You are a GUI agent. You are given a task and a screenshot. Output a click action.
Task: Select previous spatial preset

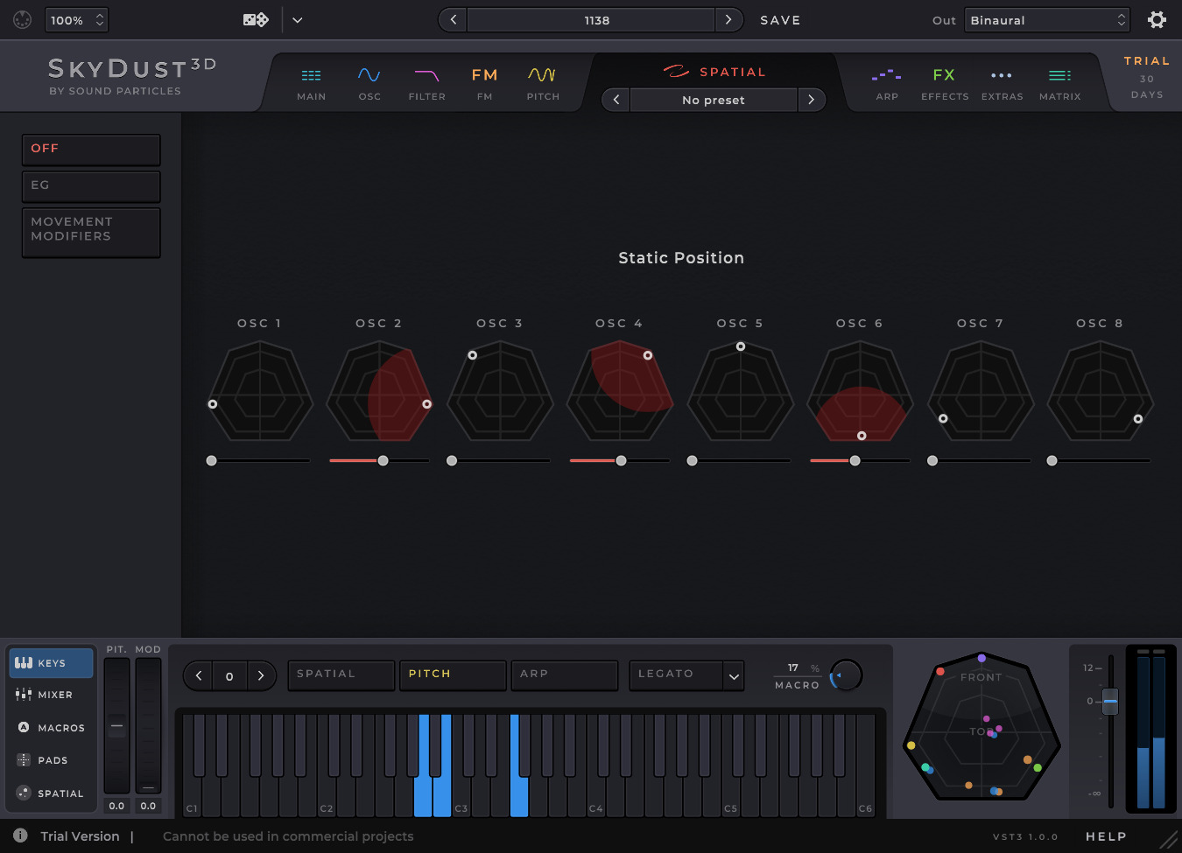coord(616,100)
